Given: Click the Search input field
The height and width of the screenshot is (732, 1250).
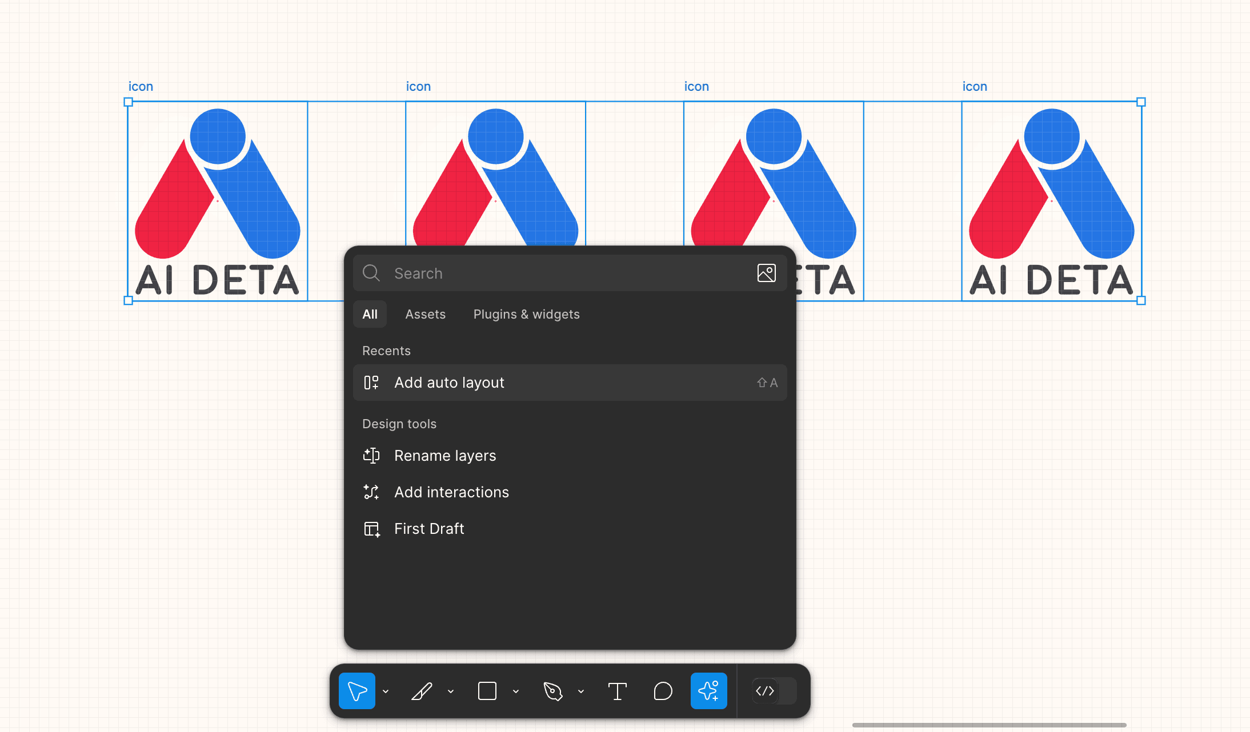Looking at the screenshot, I should (570, 273).
